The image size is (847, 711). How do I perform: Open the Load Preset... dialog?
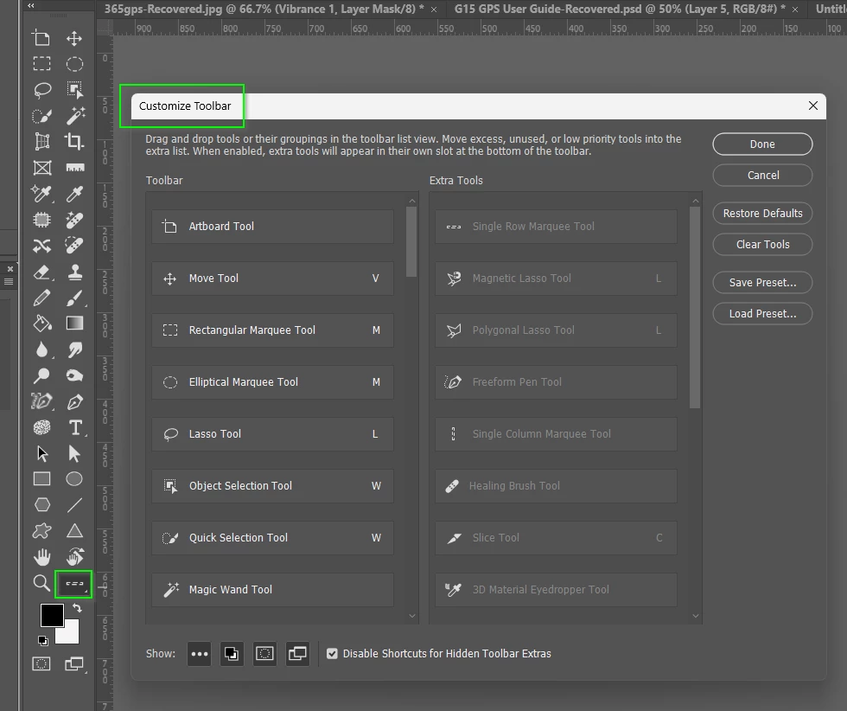(x=762, y=314)
